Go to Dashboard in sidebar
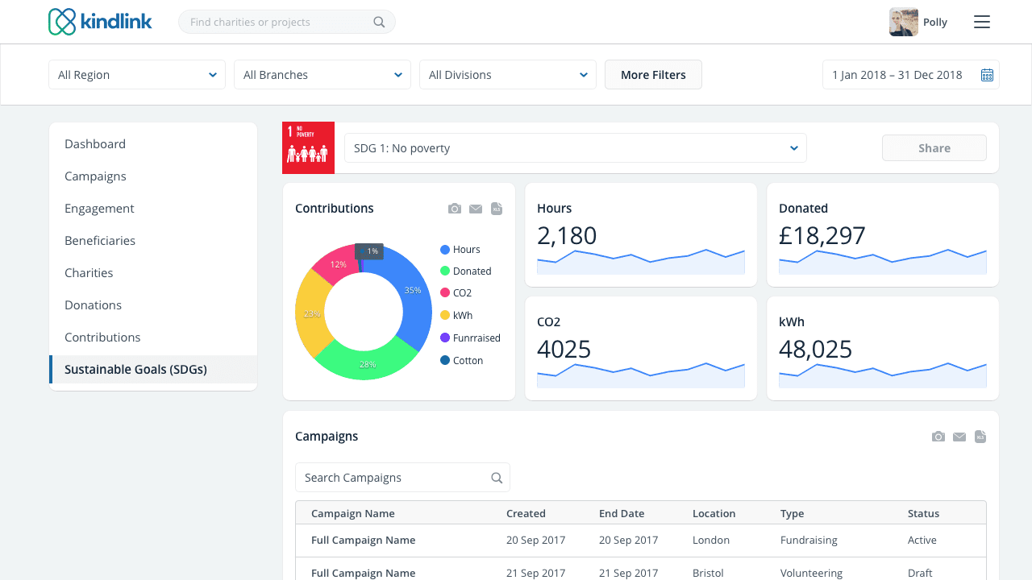The width and height of the screenshot is (1032, 580). pos(95,144)
